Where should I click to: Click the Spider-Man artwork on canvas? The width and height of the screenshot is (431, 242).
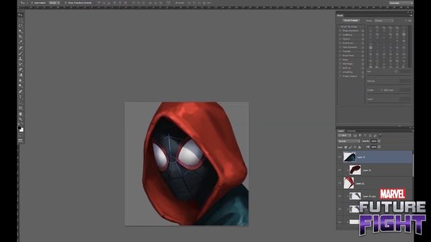click(187, 164)
